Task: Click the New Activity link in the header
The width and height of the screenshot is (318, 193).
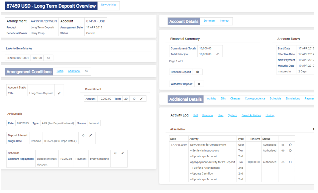Action: (x=109, y=5)
